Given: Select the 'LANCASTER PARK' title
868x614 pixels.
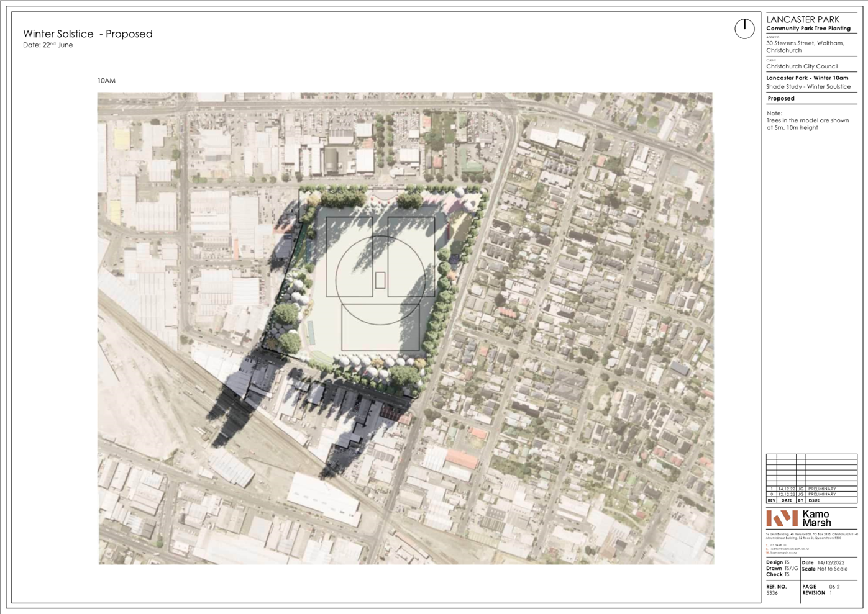Looking at the screenshot, I should 803,19.
